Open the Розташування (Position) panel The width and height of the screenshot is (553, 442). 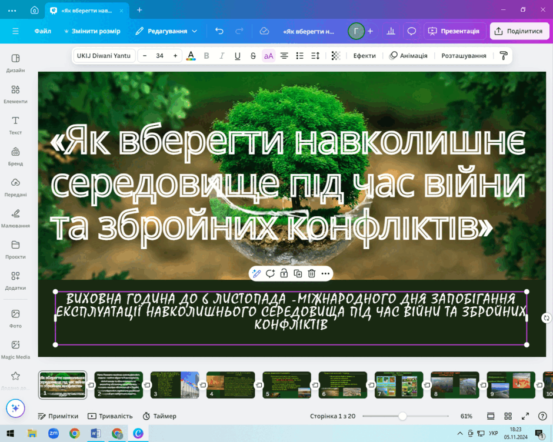click(464, 56)
